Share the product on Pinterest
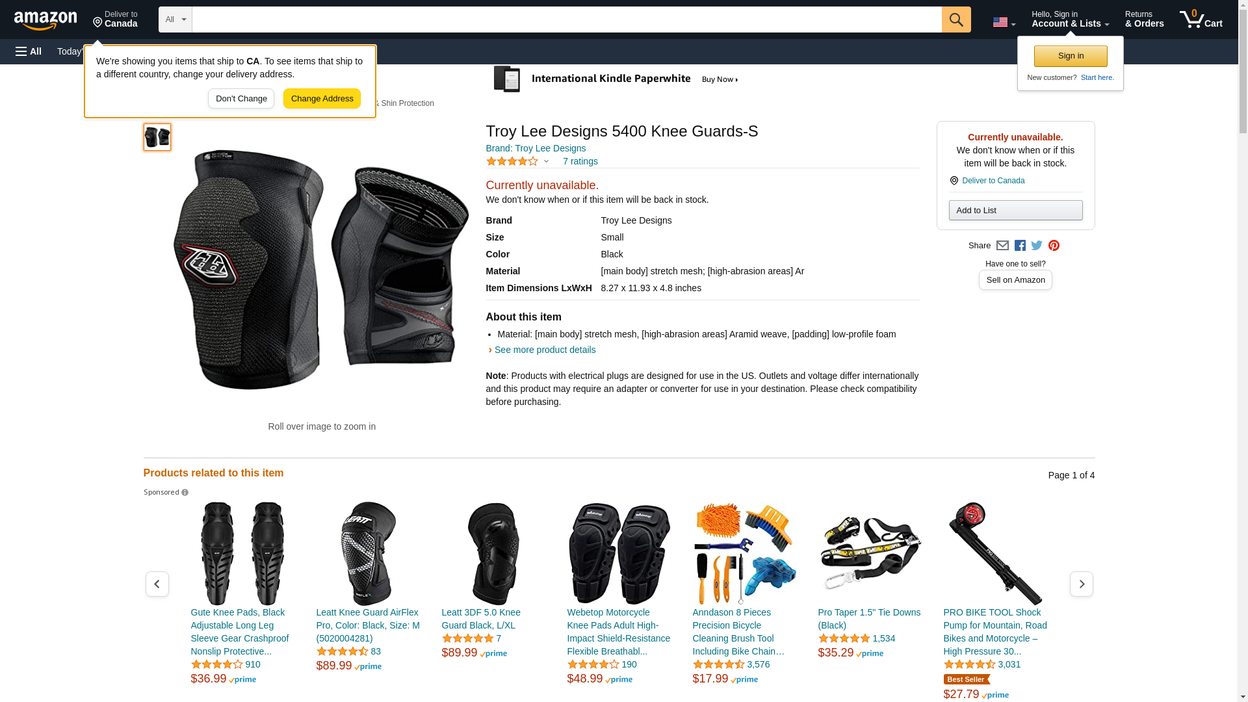Viewport: 1248px width, 702px height. pos(1054,246)
